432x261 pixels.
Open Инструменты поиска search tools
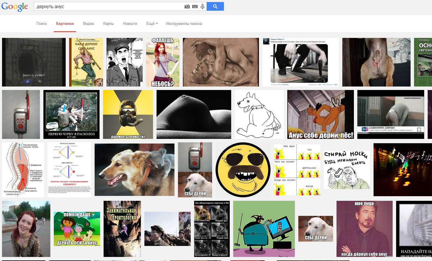pos(184,24)
